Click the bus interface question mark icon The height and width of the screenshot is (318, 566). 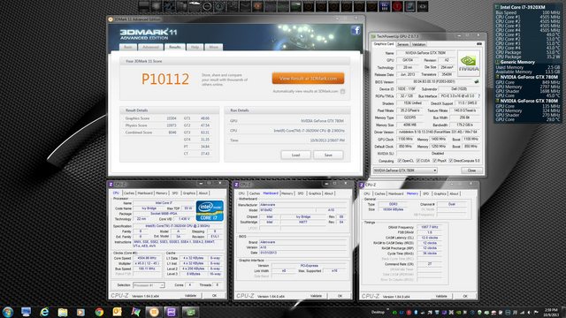click(x=478, y=96)
